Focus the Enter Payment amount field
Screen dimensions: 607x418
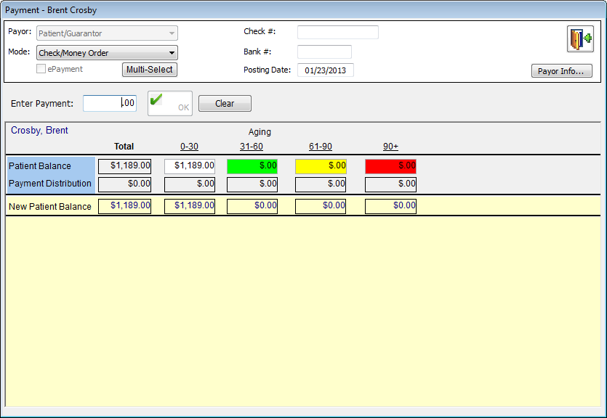click(x=109, y=103)
